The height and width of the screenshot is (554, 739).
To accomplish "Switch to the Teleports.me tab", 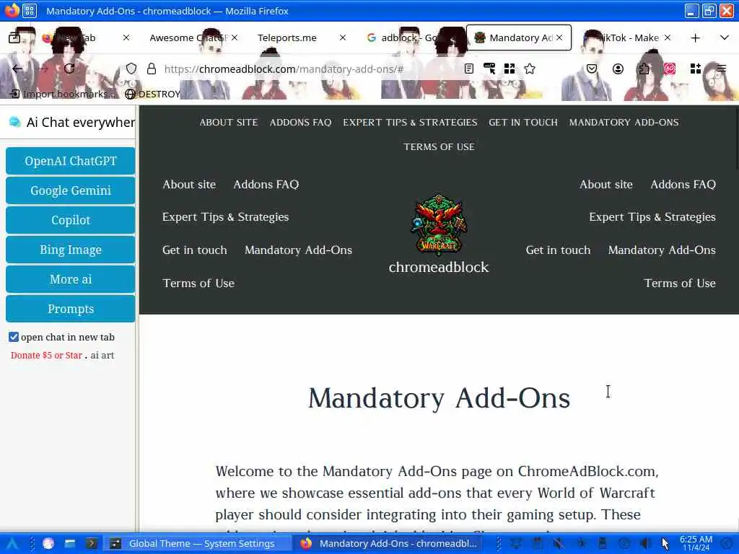I will pyautogui.click(x=297, y=38).
